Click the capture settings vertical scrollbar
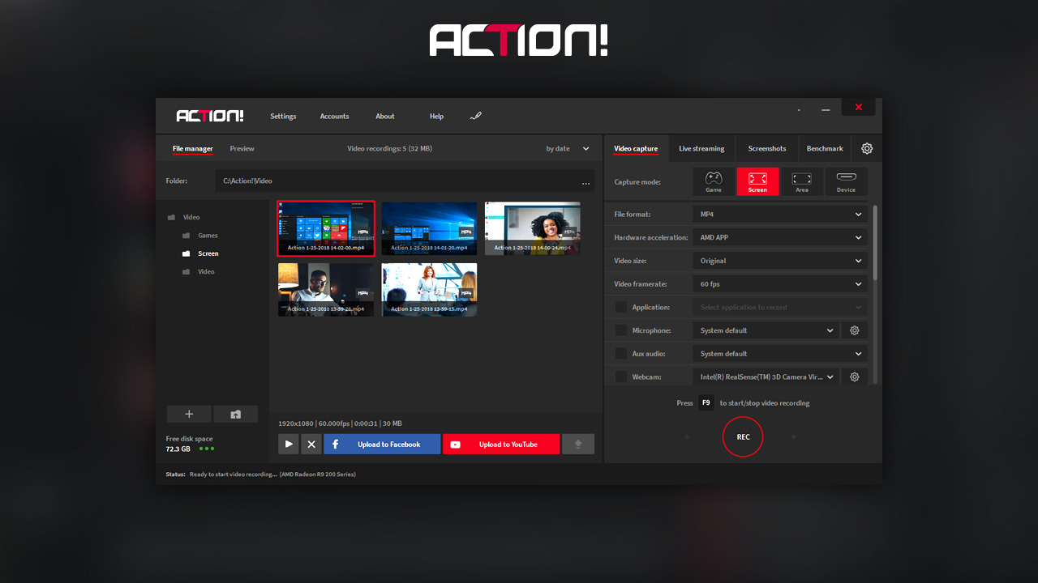Screen dimensions: 1038x583 (874, 243)
